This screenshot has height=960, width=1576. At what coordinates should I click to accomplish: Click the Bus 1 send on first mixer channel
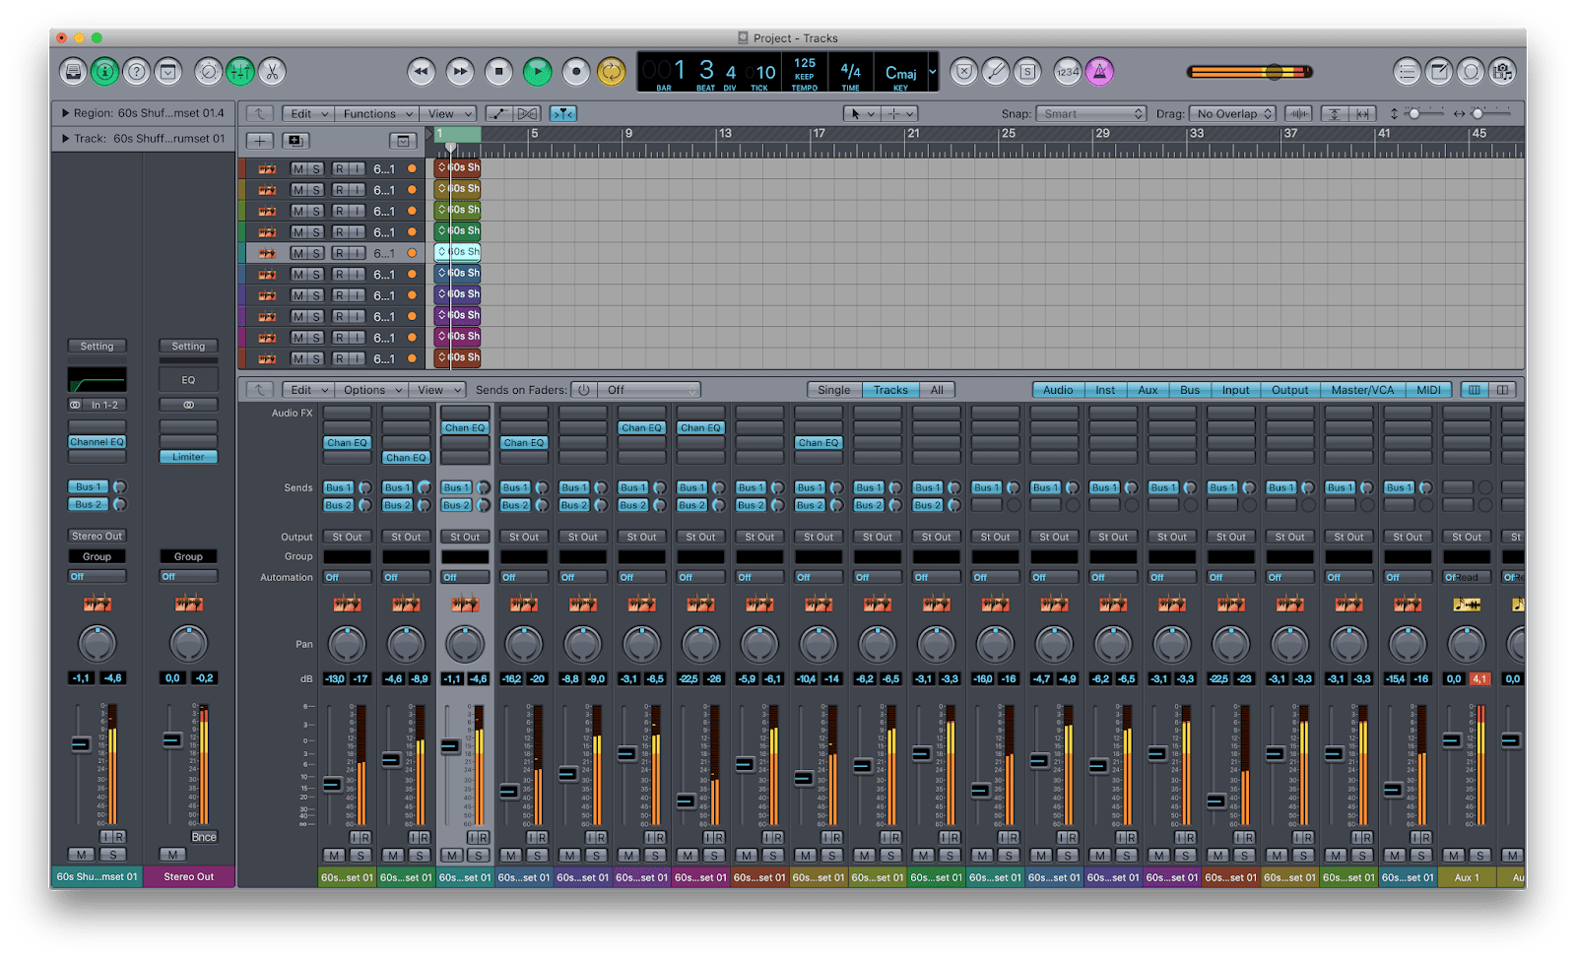pyautogui.click(x=340, y=486)
